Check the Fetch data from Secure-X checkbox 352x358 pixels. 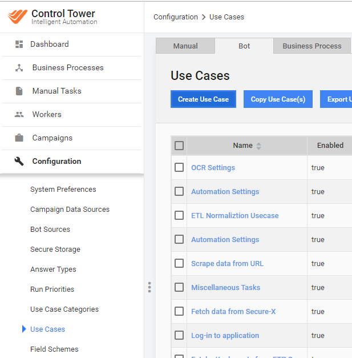179,311
